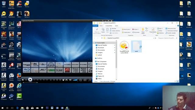This screenshot has width=195, height=110.
Task: Click the PowerISO desktop icon
Action: [4, 14]
